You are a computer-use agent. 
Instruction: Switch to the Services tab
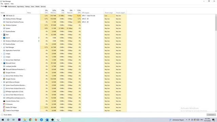(x=43, y=6)
